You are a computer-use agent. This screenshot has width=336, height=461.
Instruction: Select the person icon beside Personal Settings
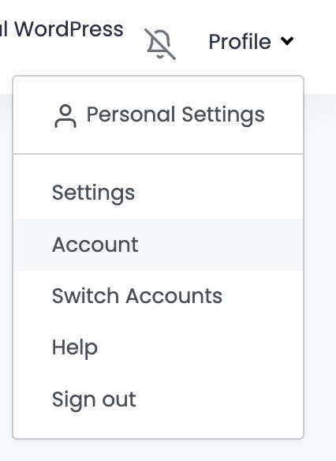point(65,116)
